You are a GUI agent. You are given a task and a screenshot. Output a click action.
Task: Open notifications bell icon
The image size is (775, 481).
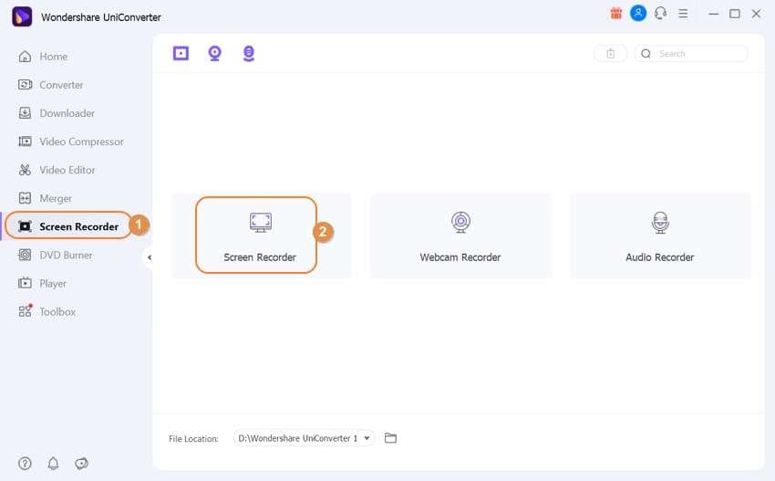click(54, 463)
